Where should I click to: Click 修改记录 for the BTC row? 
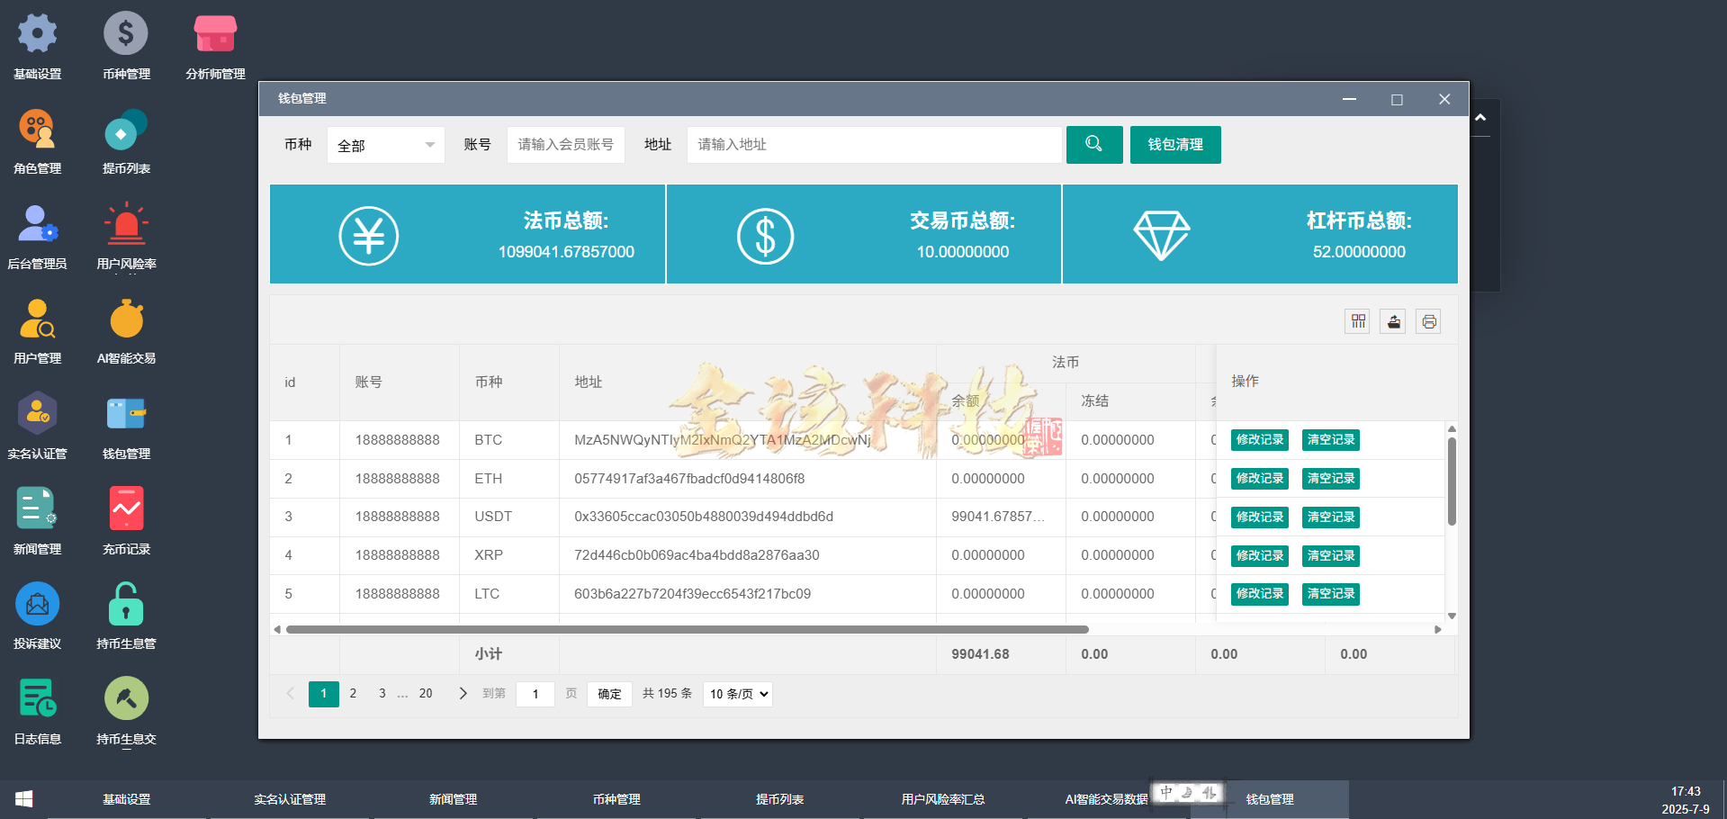1259,440
